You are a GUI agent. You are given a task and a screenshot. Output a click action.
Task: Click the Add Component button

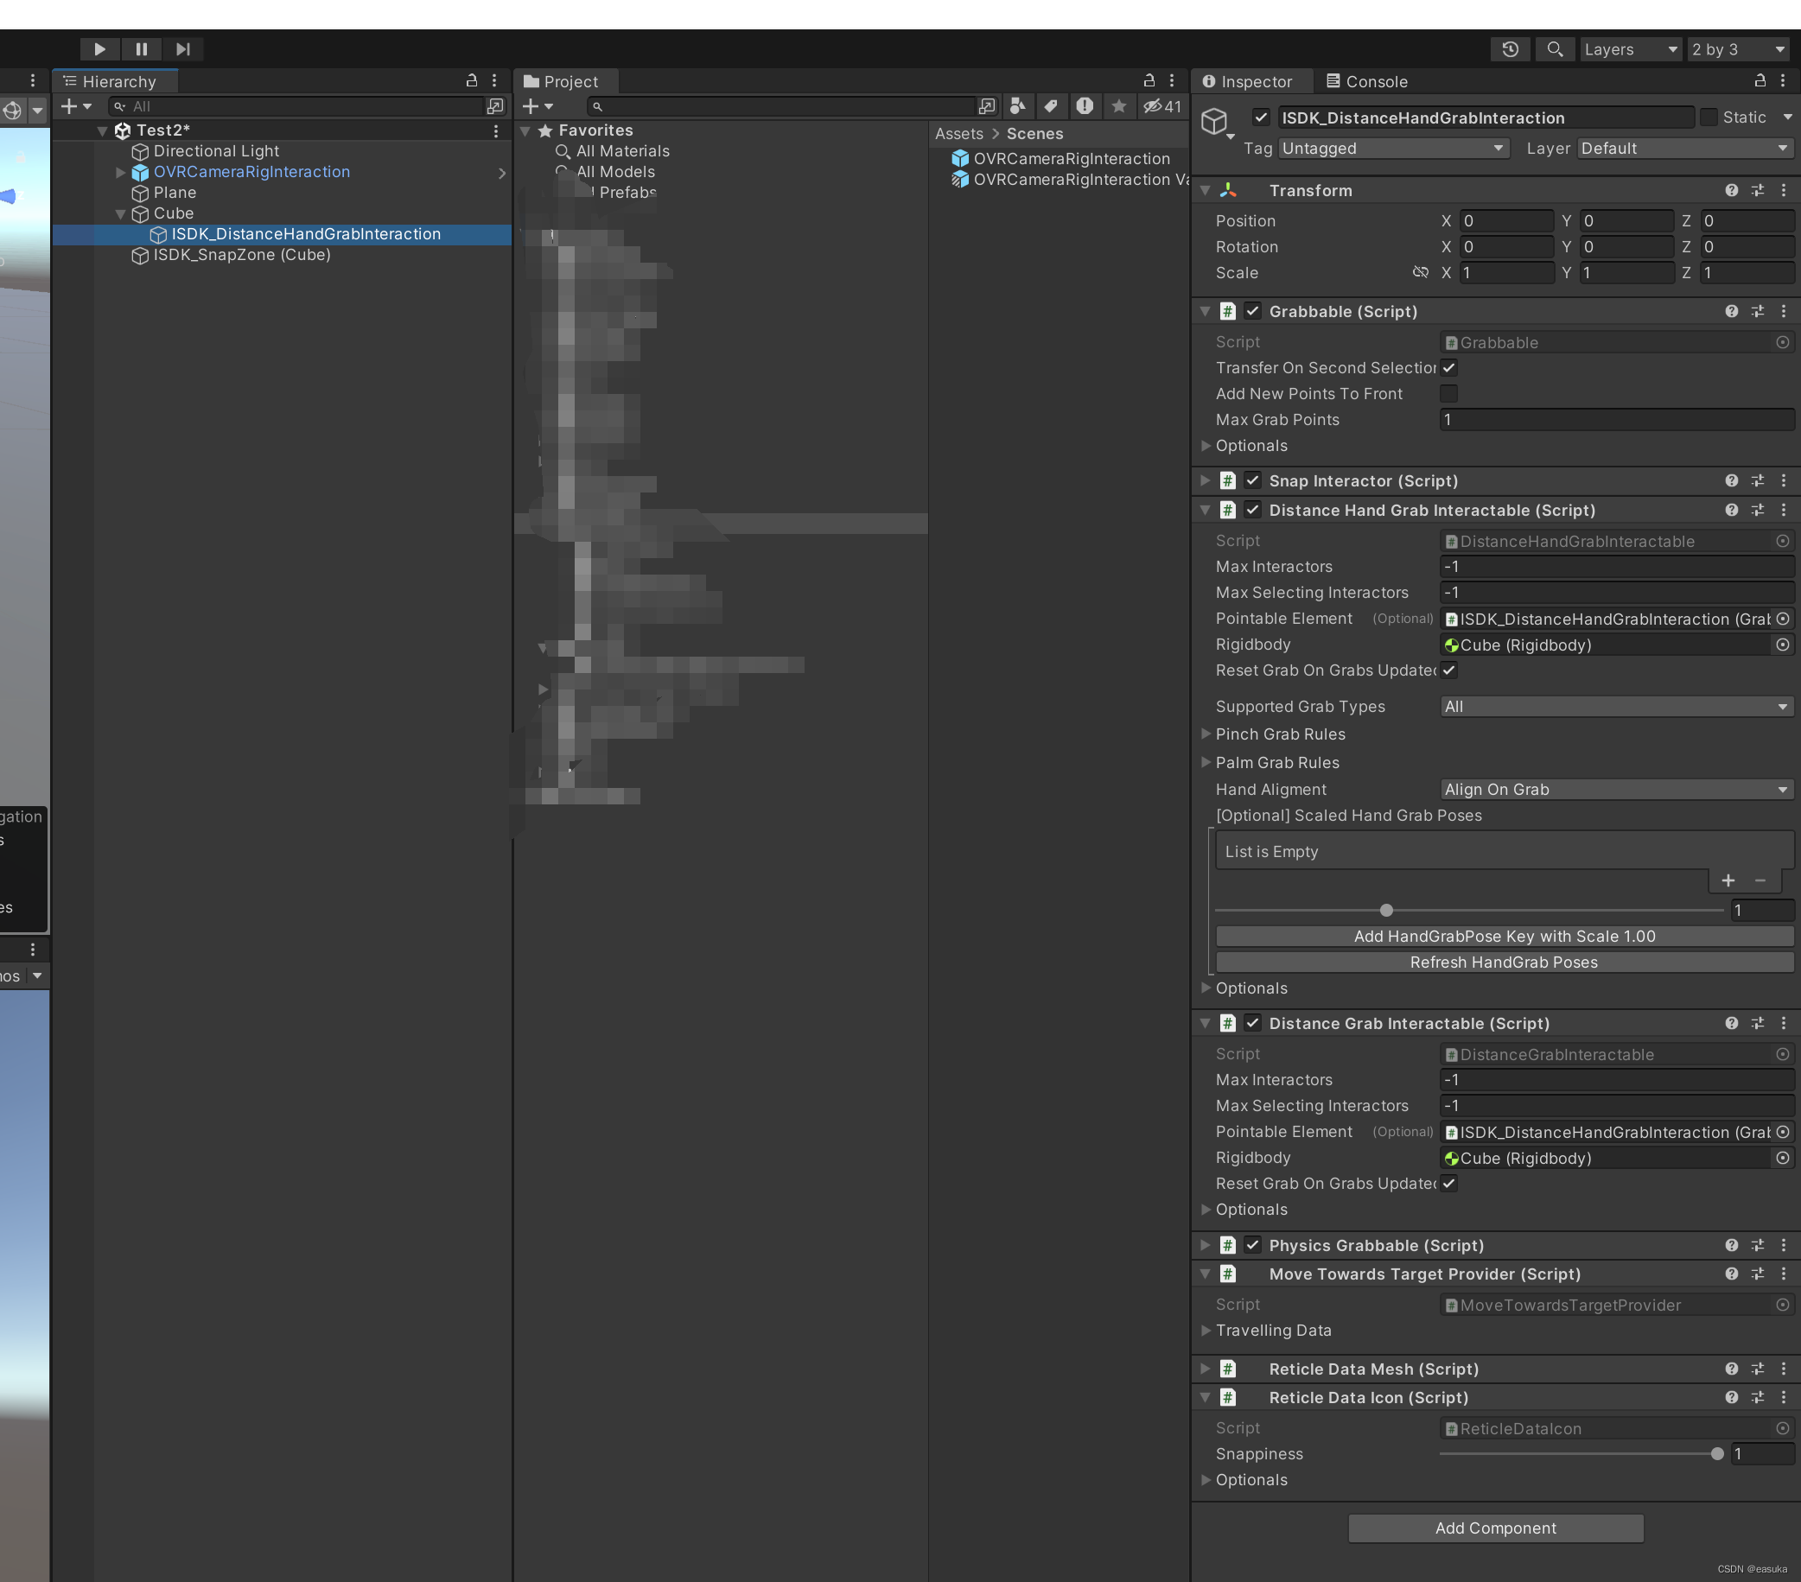click(x=1495, y=1528)
